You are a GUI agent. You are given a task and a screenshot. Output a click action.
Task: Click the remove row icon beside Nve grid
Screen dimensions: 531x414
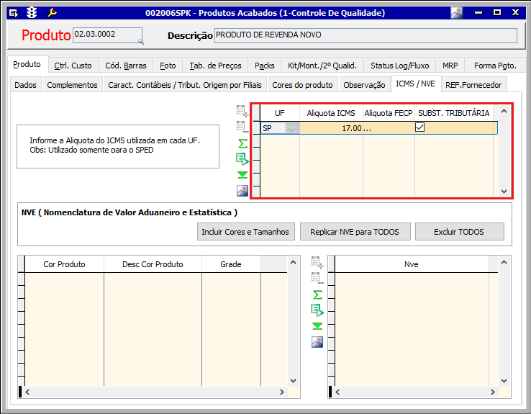317,278
